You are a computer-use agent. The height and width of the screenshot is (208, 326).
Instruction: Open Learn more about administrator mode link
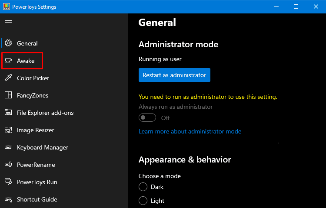[190, 131]
